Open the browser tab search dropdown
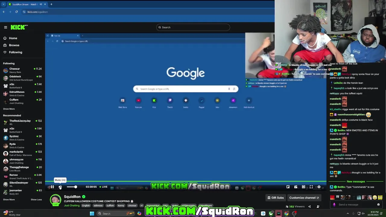 coord(4,4)
